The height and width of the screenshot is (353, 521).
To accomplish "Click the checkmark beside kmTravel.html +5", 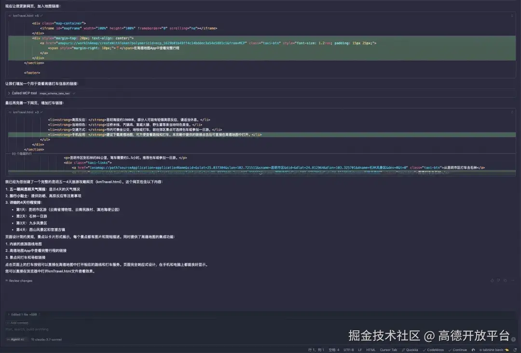I will [41, 15].
